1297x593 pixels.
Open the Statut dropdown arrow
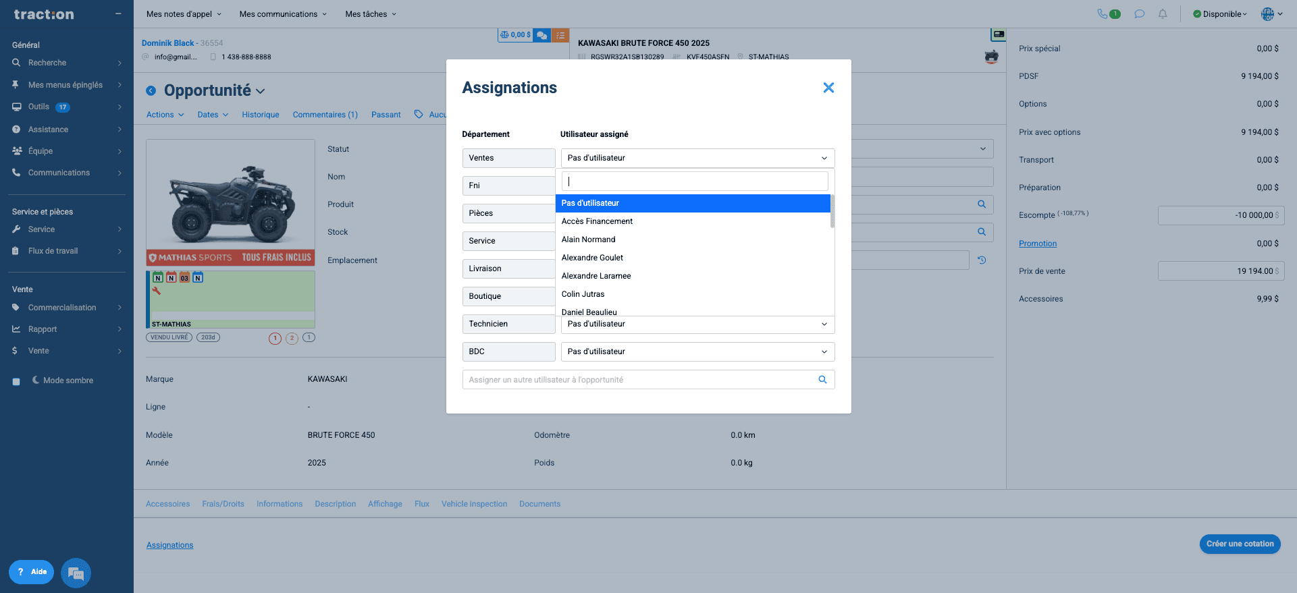point(983,148)
